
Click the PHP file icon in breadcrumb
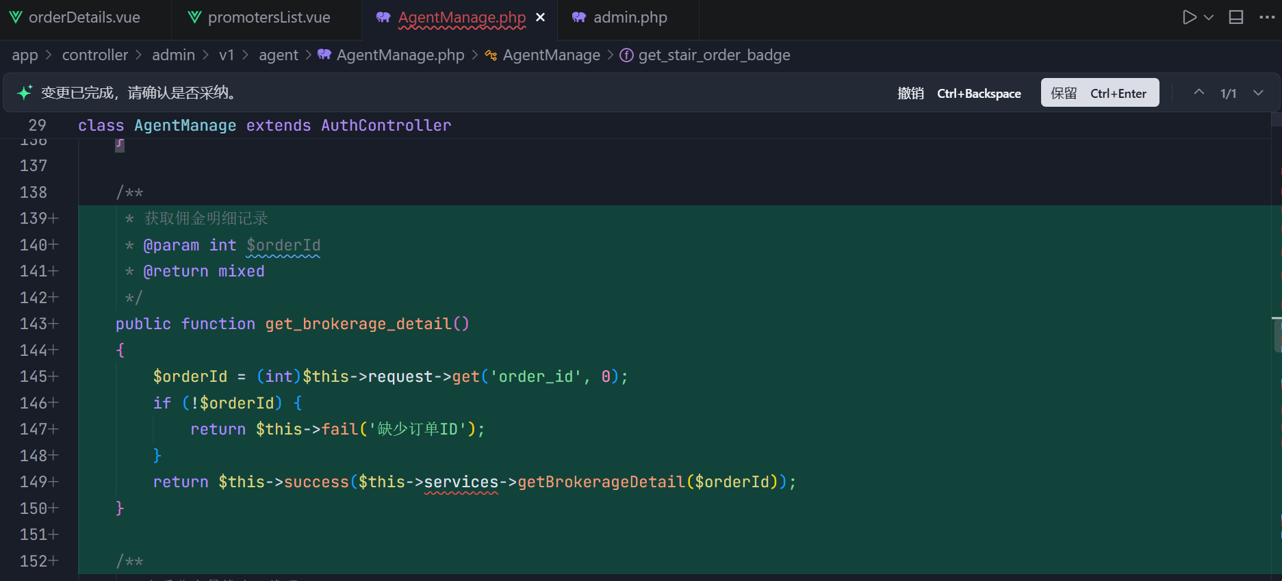click(x=324, y=55)
